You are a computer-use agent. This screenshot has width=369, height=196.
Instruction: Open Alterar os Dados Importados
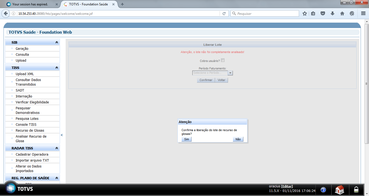point(29,169)
